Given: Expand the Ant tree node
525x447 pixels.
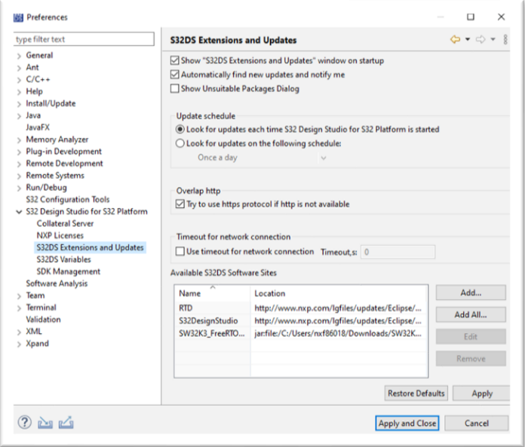Looking at the screenshot, I should point(19,68).
